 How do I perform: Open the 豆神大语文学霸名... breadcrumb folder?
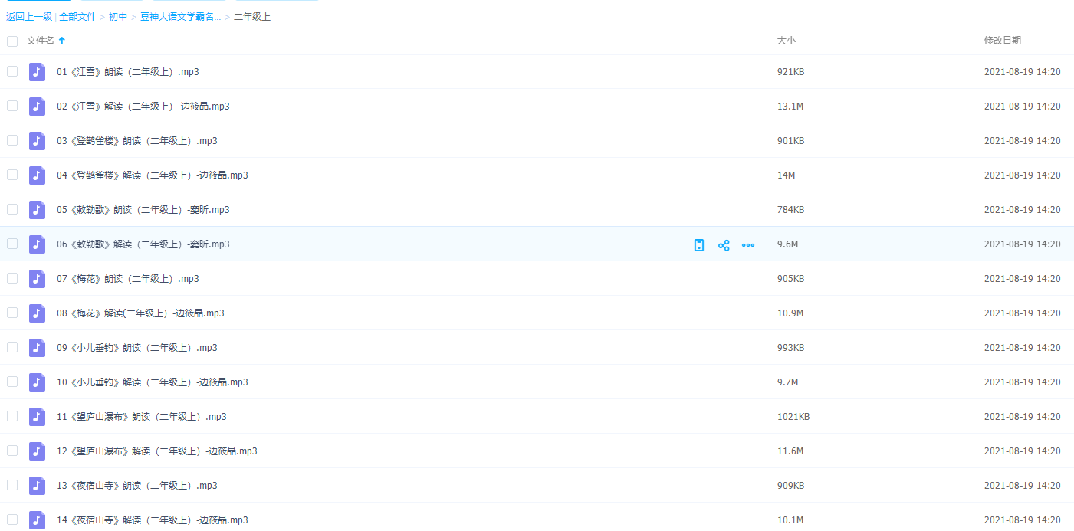pyautogui.click(x=180, y=16)
